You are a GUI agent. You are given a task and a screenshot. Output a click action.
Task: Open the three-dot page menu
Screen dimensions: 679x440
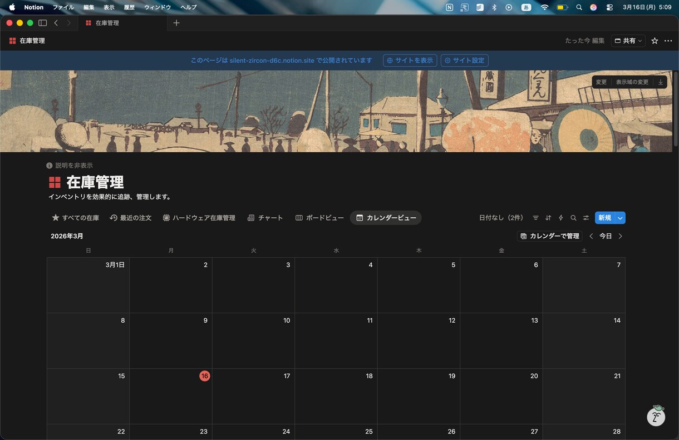tap(668, 41)
